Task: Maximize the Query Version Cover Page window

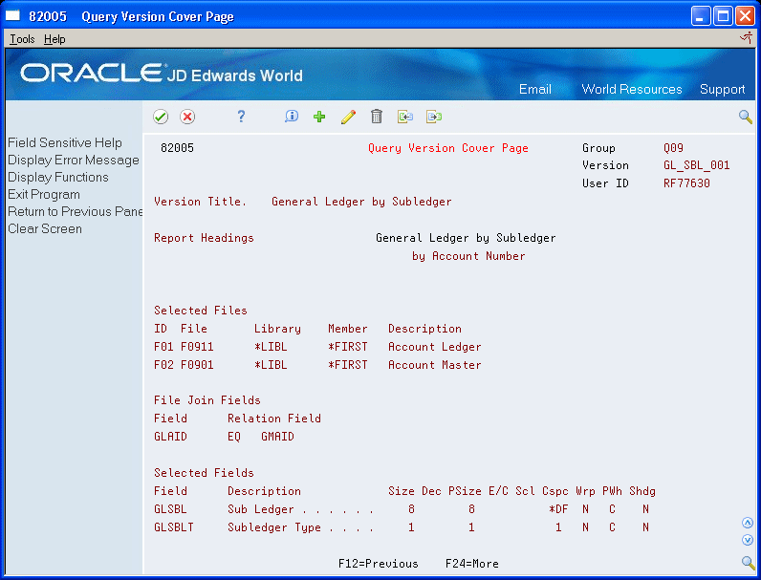Action: click(723, 16)
